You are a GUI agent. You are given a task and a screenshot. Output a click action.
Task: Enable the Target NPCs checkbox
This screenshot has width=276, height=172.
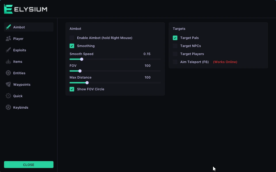coord(175,46)
